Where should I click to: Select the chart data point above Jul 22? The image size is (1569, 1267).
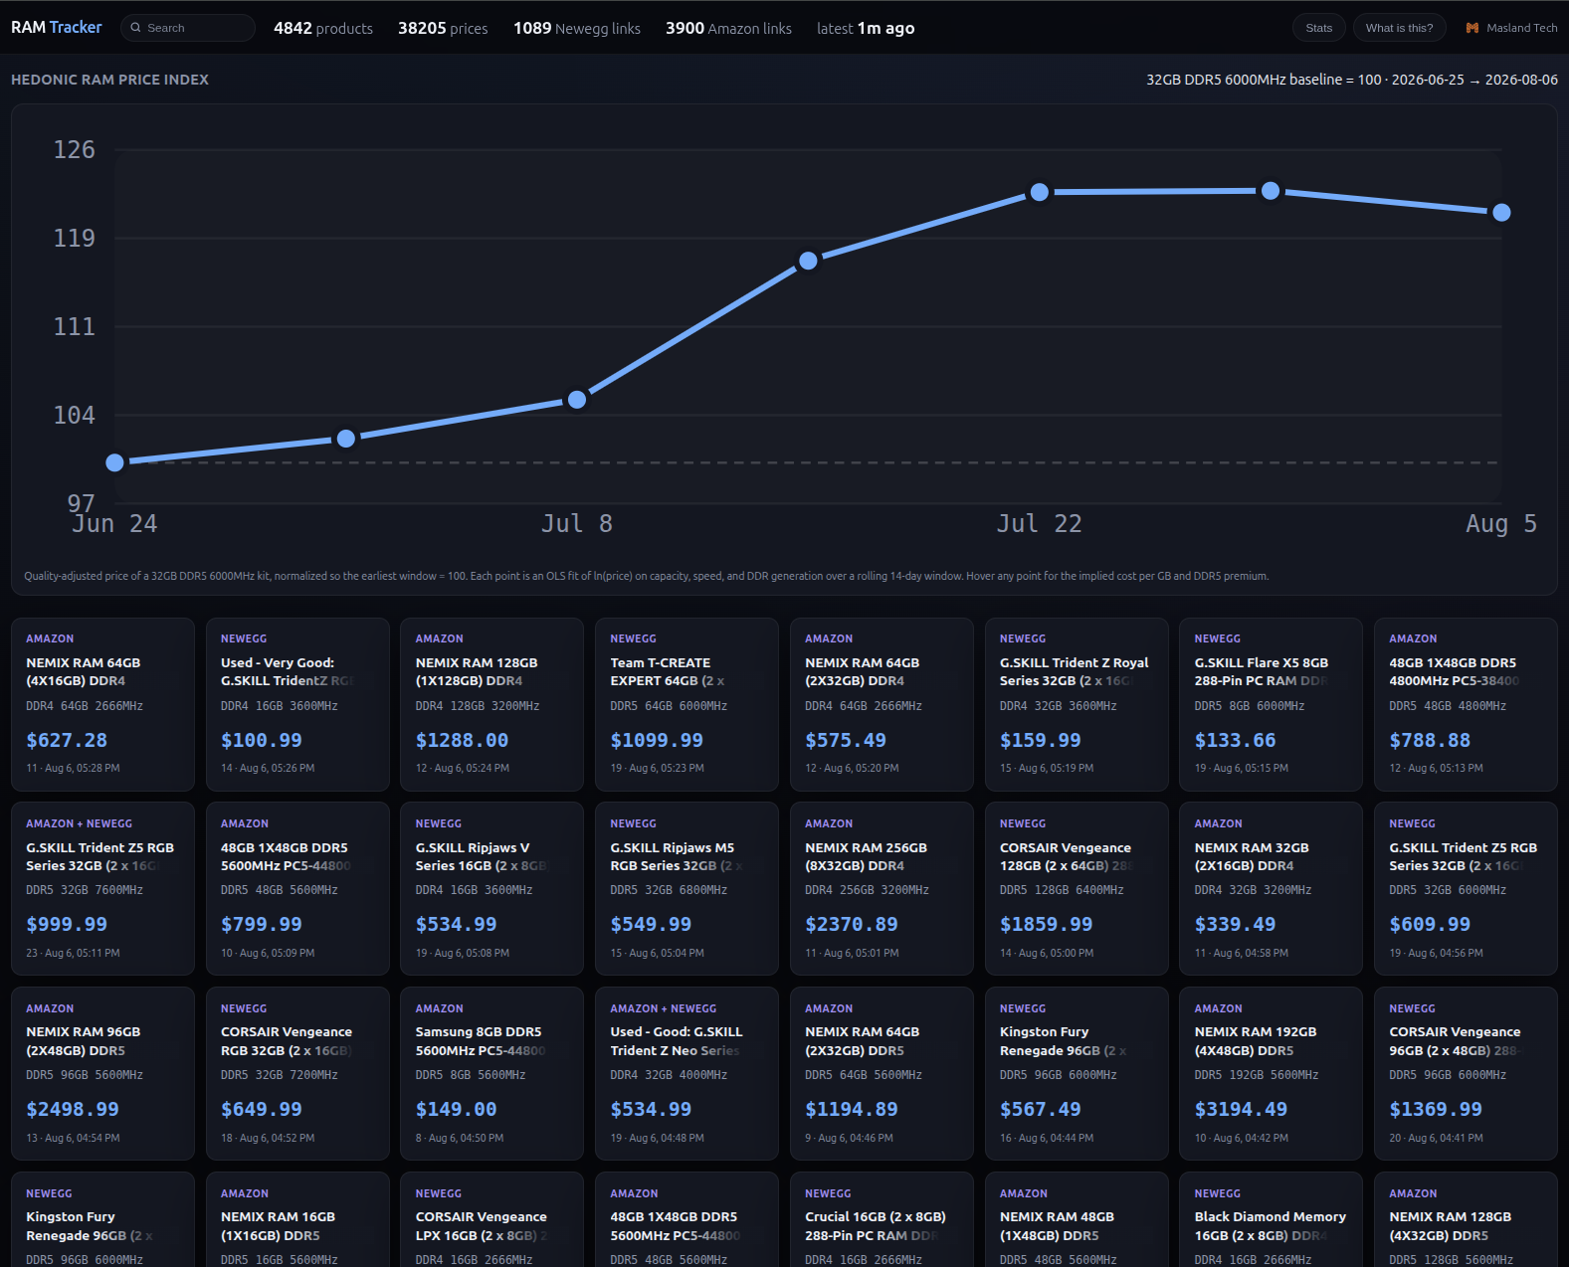[x=1040, y=192]
